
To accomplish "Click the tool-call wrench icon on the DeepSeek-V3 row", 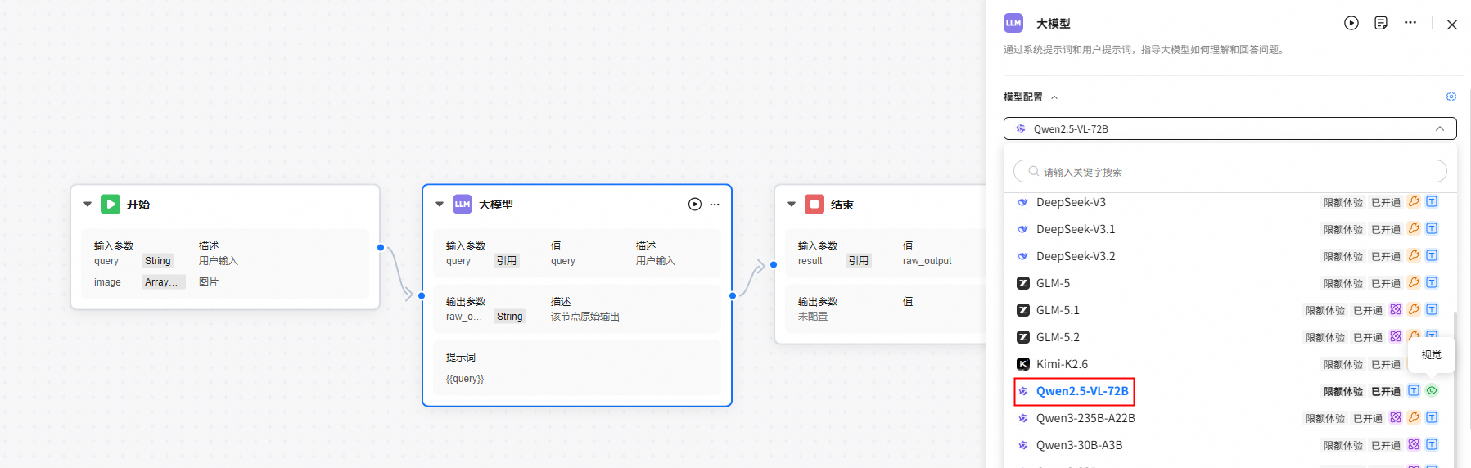I will pos(1414,201).
